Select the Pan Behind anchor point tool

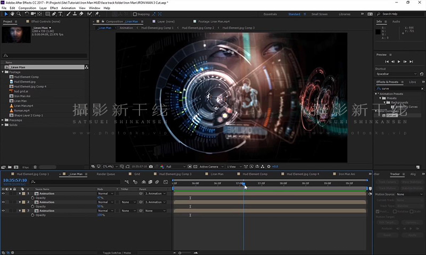39,14
